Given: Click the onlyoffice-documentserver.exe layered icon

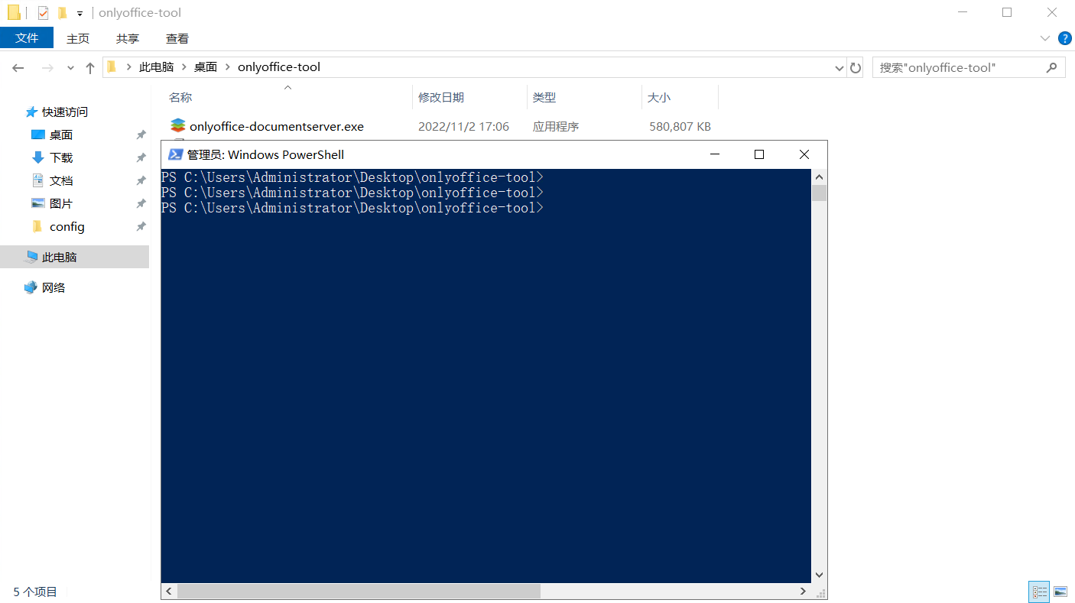Looking at the screenshot, I should coord(178,125).
